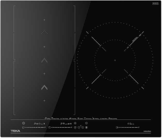Tap the Grilling legend label
This screenshot has width=162, height=138.
[48, 119]
